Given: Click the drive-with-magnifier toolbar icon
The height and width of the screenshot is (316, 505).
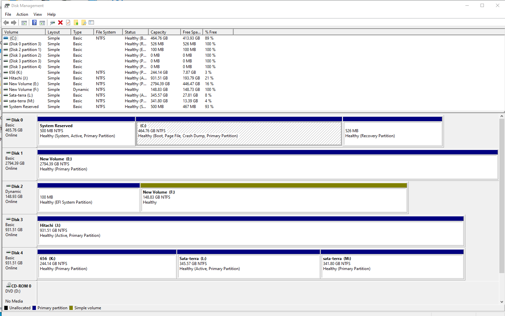Looking at the screenshot, I should (52, 22).
